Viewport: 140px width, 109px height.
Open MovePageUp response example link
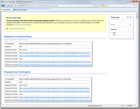pyautogui.click(x=55, y=100)
